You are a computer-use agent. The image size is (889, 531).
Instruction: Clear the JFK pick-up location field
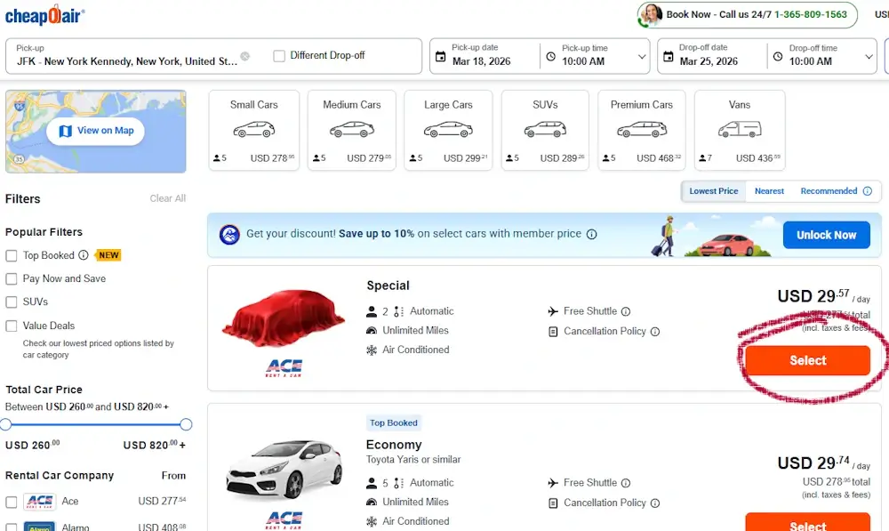tap(245, 56)
